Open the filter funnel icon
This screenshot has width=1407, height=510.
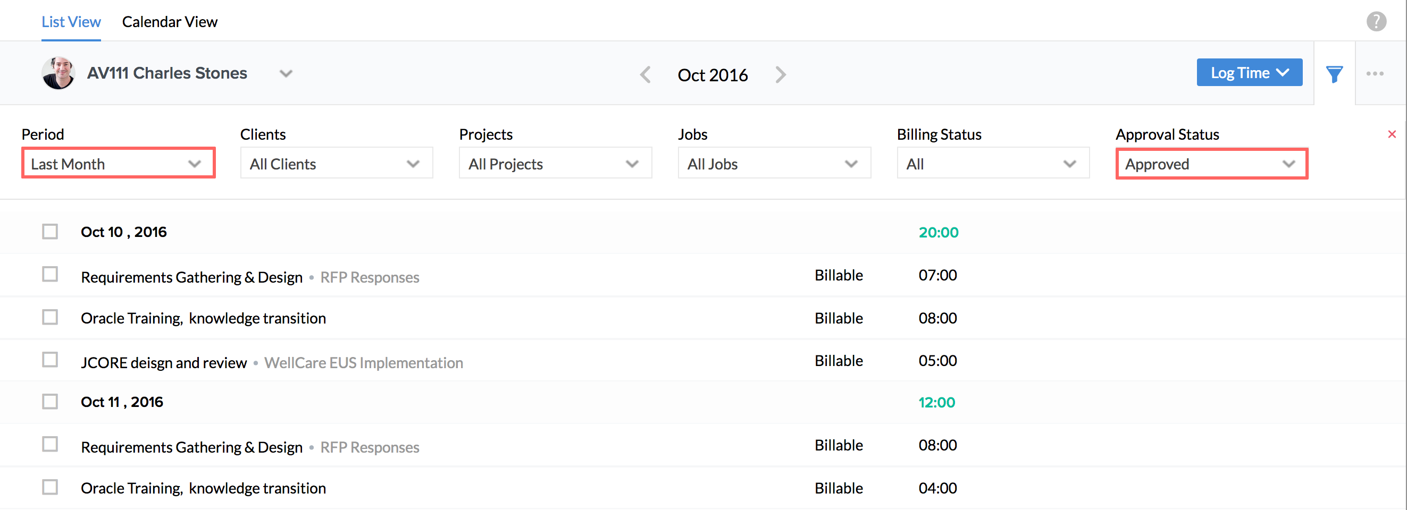(x=1334, y=74)
